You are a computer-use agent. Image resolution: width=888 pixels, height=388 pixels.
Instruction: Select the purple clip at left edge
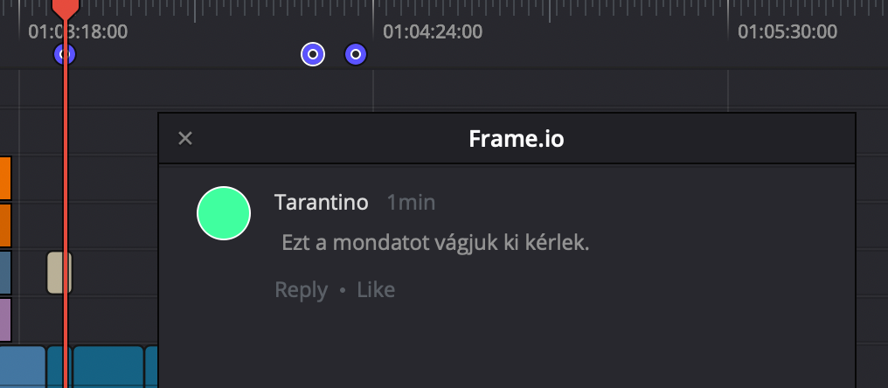pos(5,319)
